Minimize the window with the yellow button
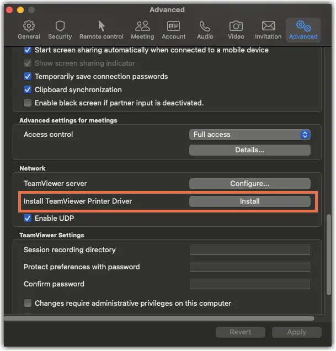This screenshot has height=351, width=336. point(20,10)
